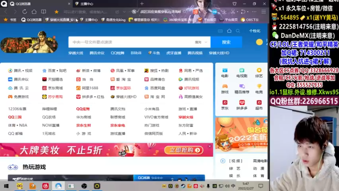Viewport: 339px width, 191px height.
Task: Open the 虎牙直播 quick link
Action: pos(174,53)
